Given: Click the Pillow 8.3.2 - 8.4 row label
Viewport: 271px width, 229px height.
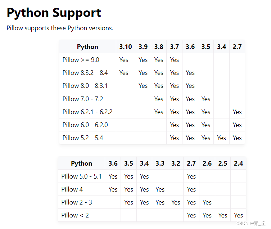Looking at the screenshot, I should [85, 73].
